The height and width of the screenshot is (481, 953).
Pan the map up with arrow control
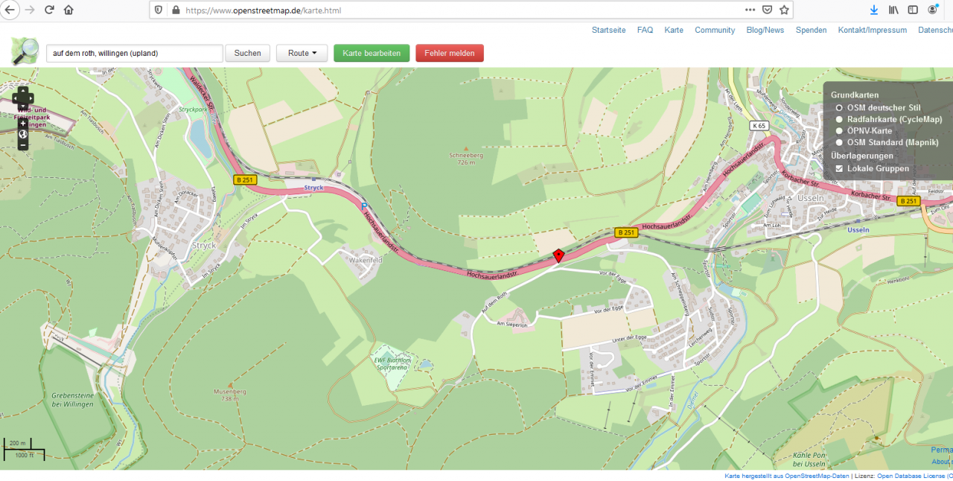[x=23, y=91]
